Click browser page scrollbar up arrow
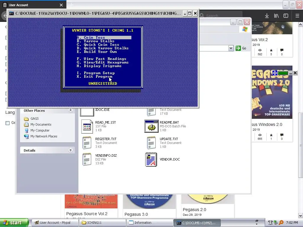Screen dimensions: 303x227 click(x=301, y=24)
